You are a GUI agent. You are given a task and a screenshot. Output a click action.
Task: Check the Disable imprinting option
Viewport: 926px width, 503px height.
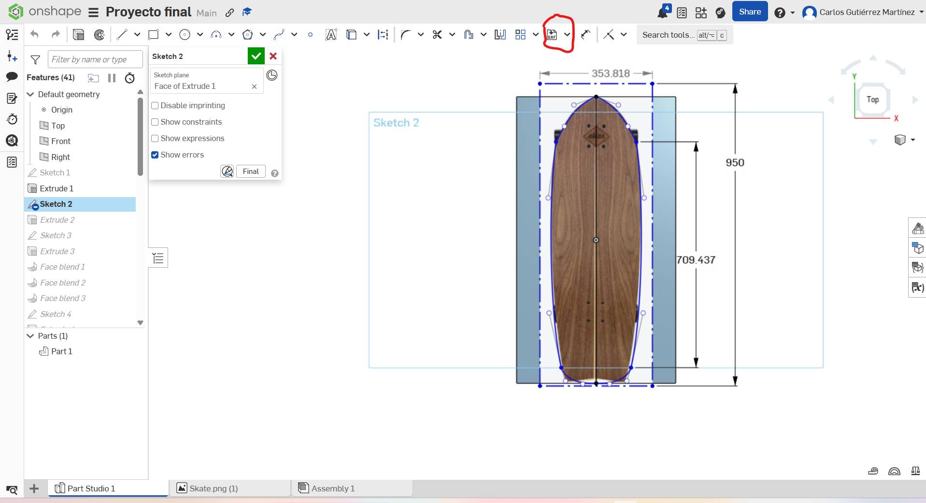point(155,105)
